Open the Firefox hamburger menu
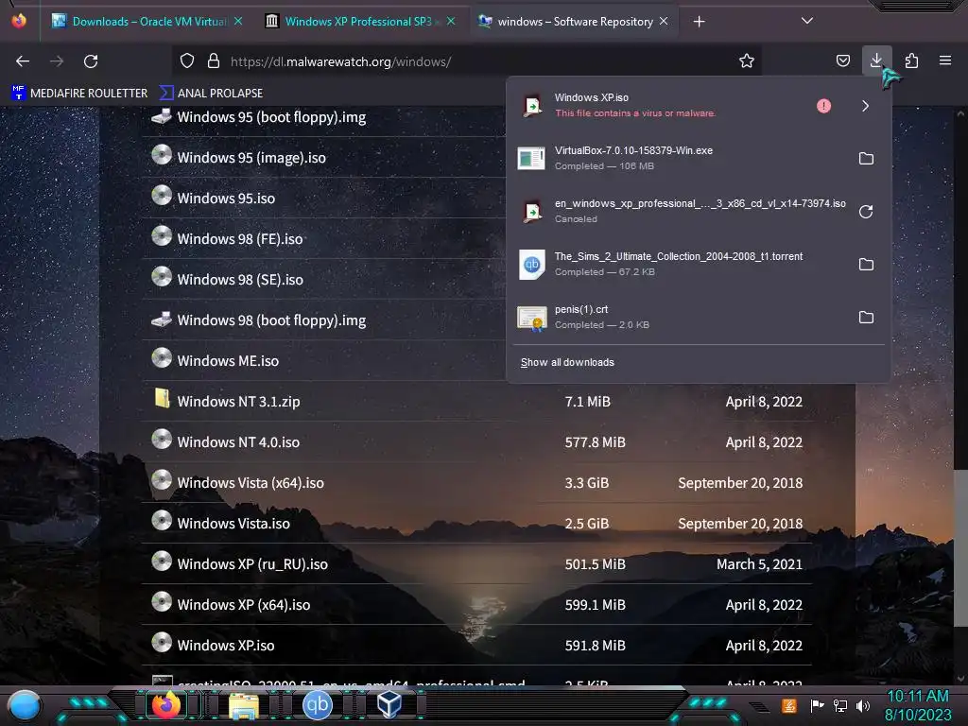Image resolution: width=968 pixels, height=726 pixels. (944, 60)
